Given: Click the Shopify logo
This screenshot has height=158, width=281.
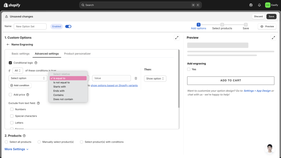Looking at the screenshot, I should [x=12, y=5].
